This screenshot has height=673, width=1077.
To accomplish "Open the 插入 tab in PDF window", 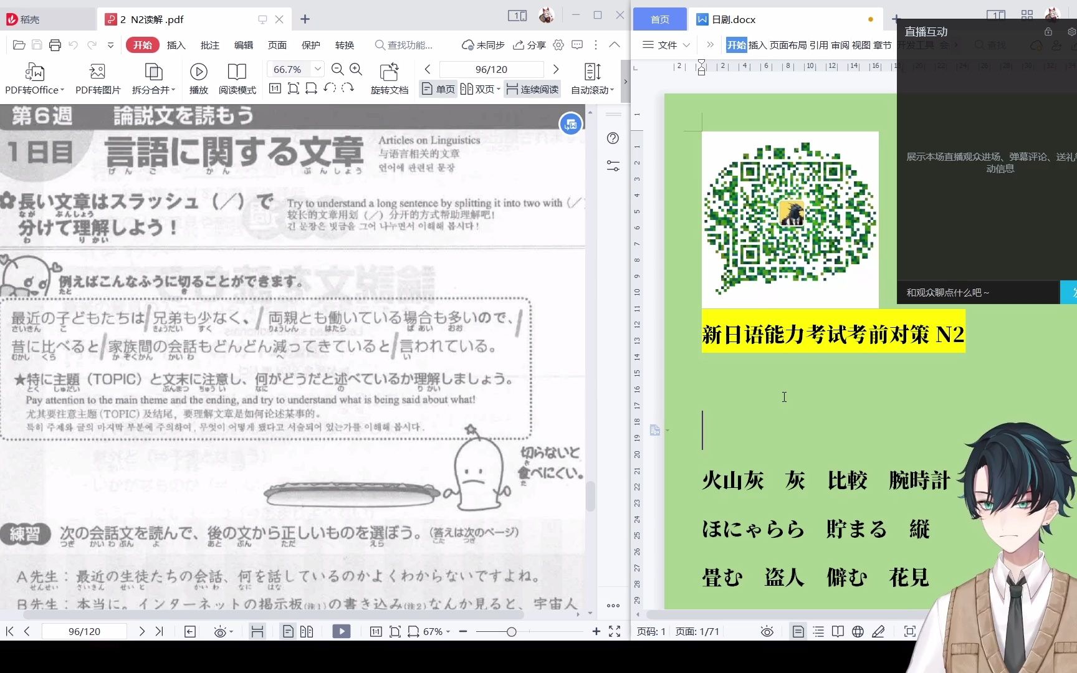I will click(176, 45).
